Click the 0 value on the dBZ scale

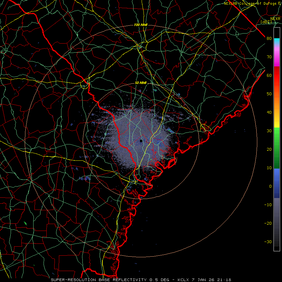click(270, 186)
